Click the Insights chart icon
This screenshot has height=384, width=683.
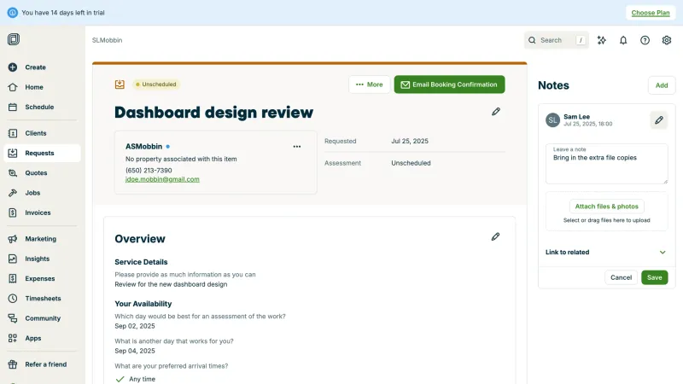coord(13,259)
